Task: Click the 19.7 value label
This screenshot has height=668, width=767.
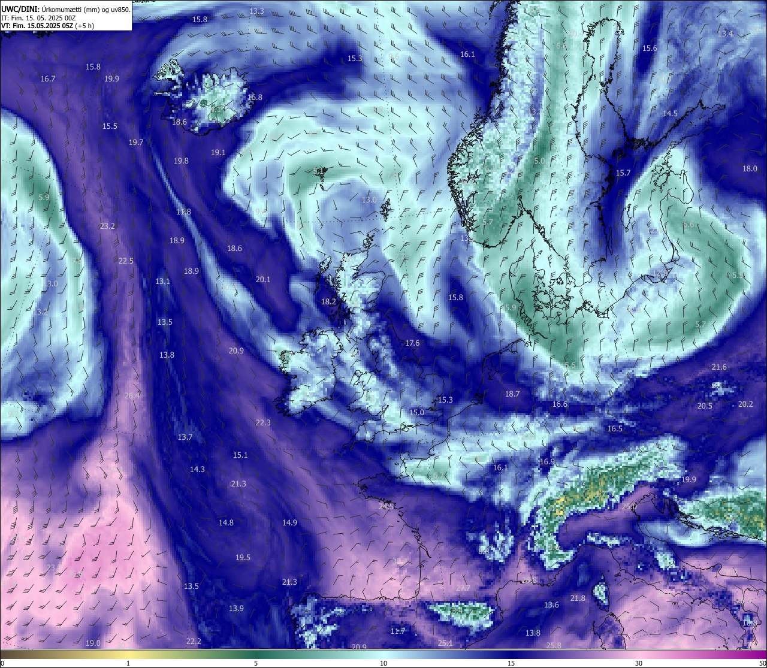Action: point(136,143)
